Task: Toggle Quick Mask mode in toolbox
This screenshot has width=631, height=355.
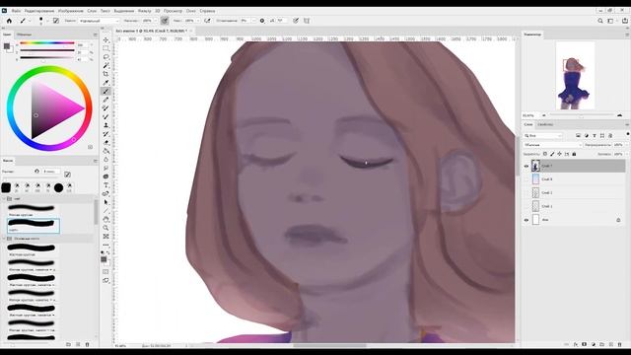Action: [x=105, y=272]
